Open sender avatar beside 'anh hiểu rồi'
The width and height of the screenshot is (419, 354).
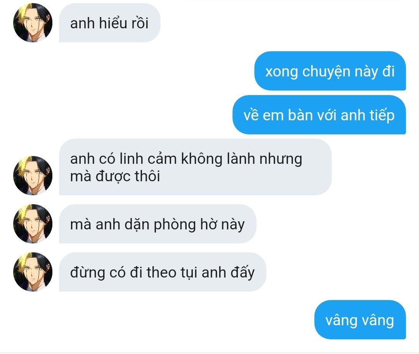click(33, 23)
